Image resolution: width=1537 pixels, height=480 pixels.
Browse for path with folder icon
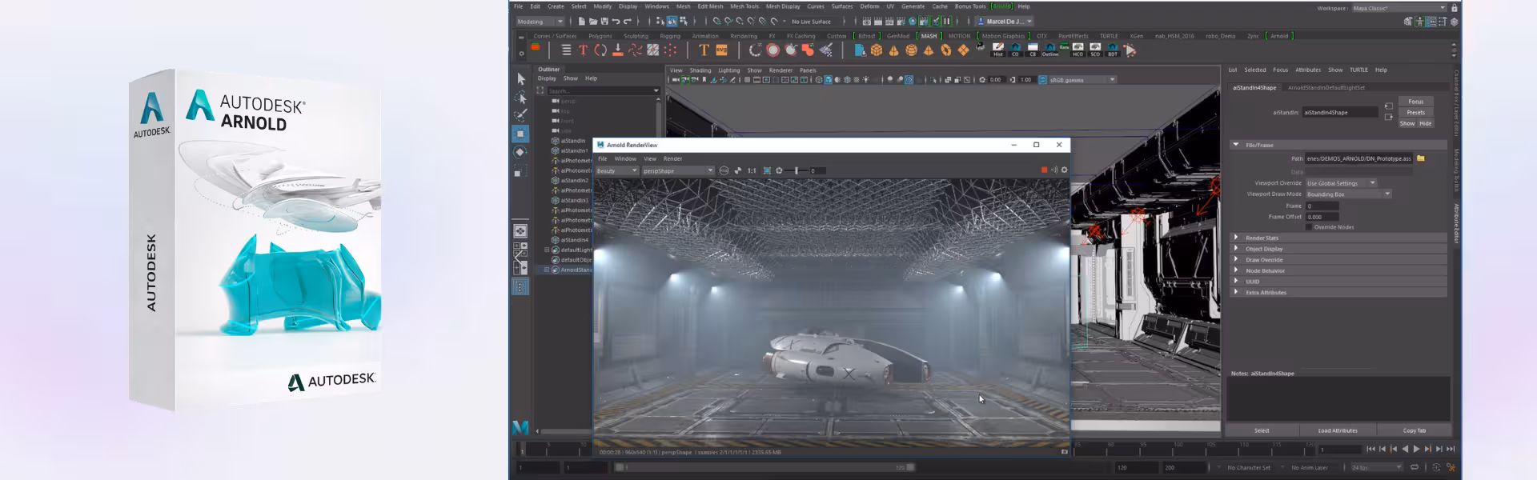coord(1421,158)
